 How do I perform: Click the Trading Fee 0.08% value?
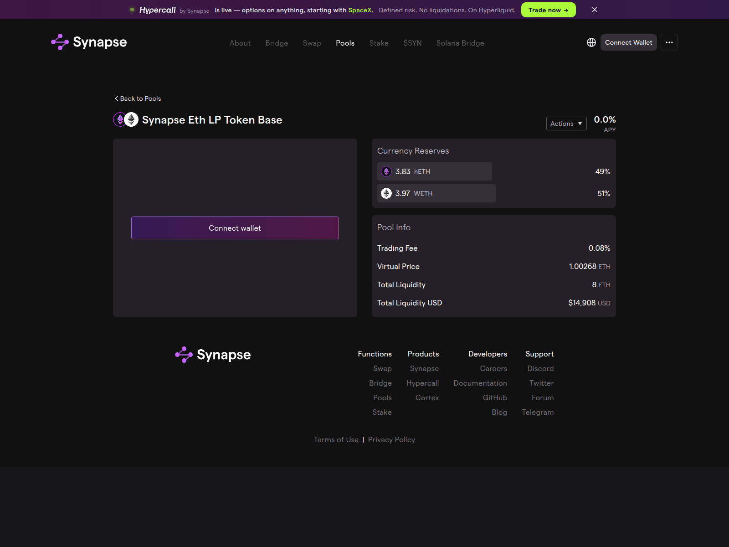[x=599, y=248]
